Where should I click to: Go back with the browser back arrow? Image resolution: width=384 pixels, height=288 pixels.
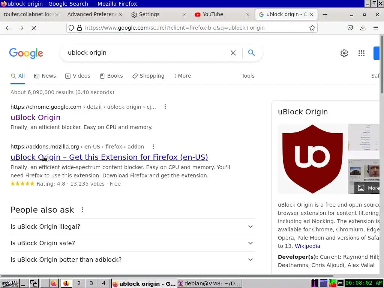[8, 28]
